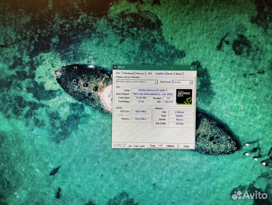Switch to the Mainboard tab
Screen dimensions: 272x205
(129, 74)
